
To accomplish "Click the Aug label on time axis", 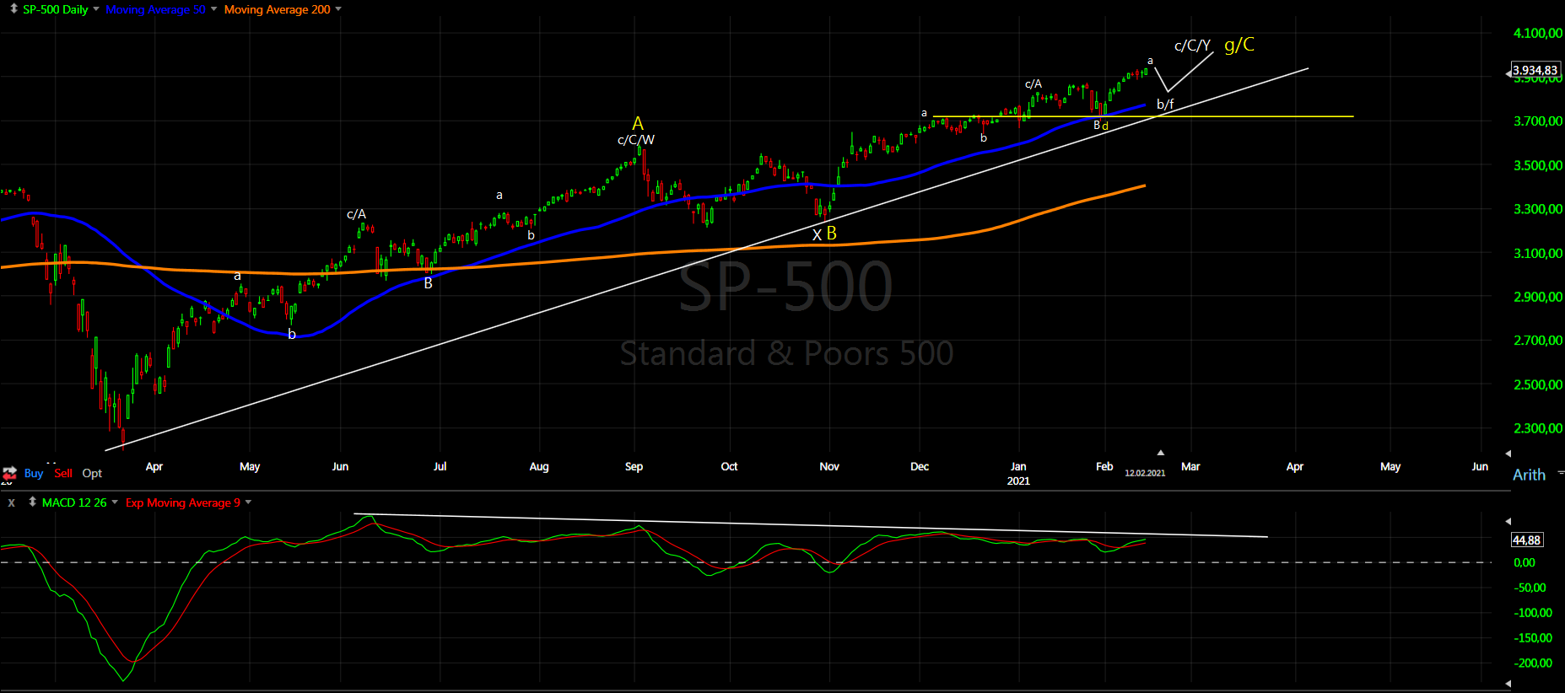I will [x=539, y=466].
